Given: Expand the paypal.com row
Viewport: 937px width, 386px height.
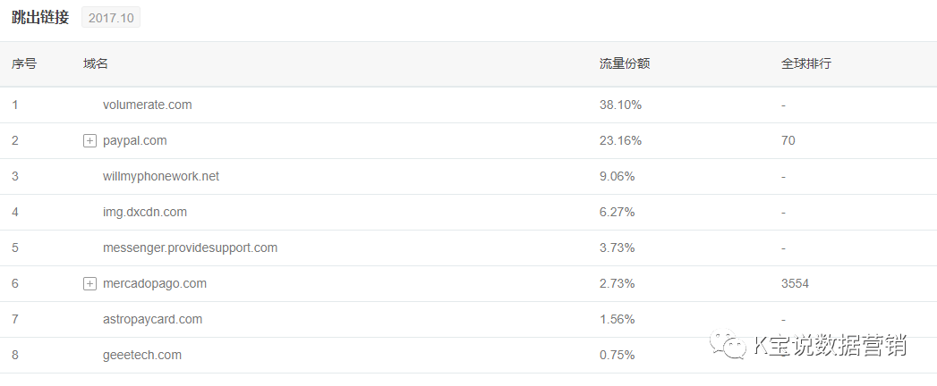Looking at the screenshot, I should [x=89, y=141].
